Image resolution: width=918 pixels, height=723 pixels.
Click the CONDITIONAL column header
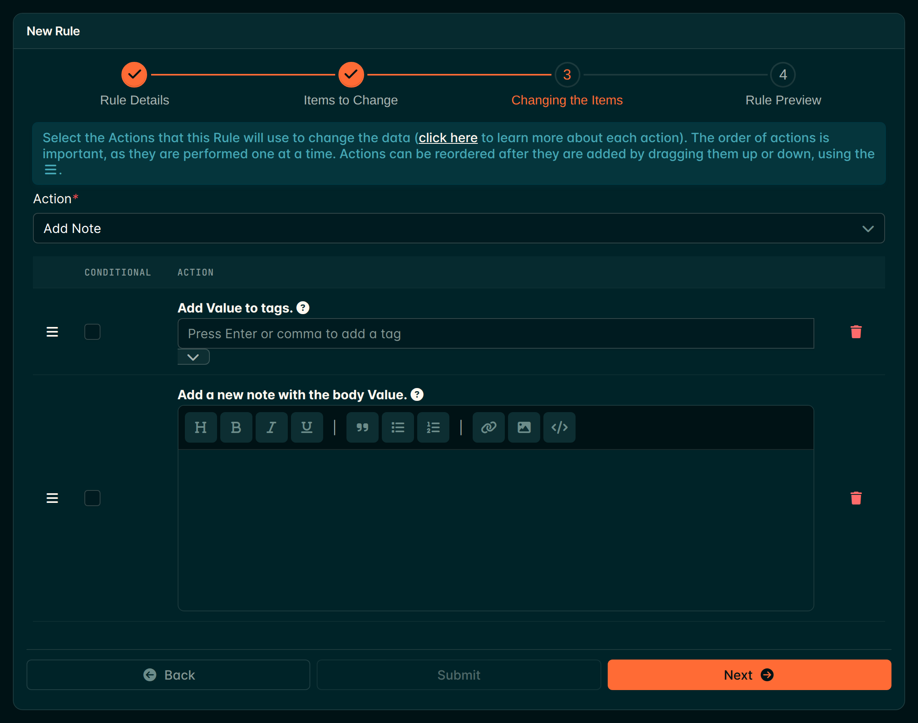[118, 272]
